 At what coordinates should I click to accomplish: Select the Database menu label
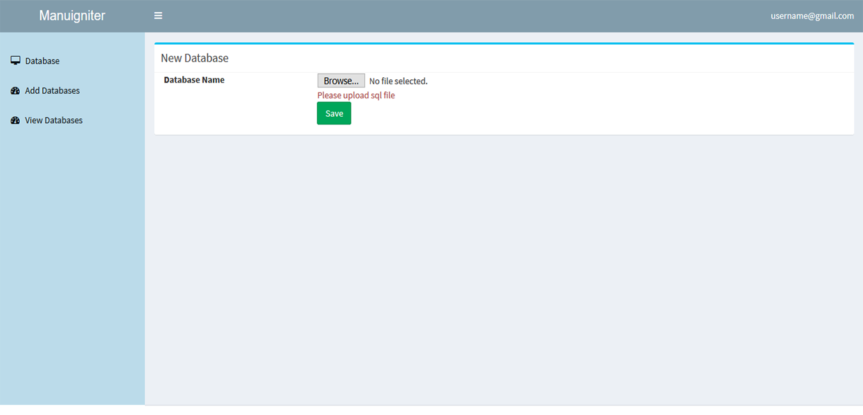pyautogui.click(x=42, y=61)
